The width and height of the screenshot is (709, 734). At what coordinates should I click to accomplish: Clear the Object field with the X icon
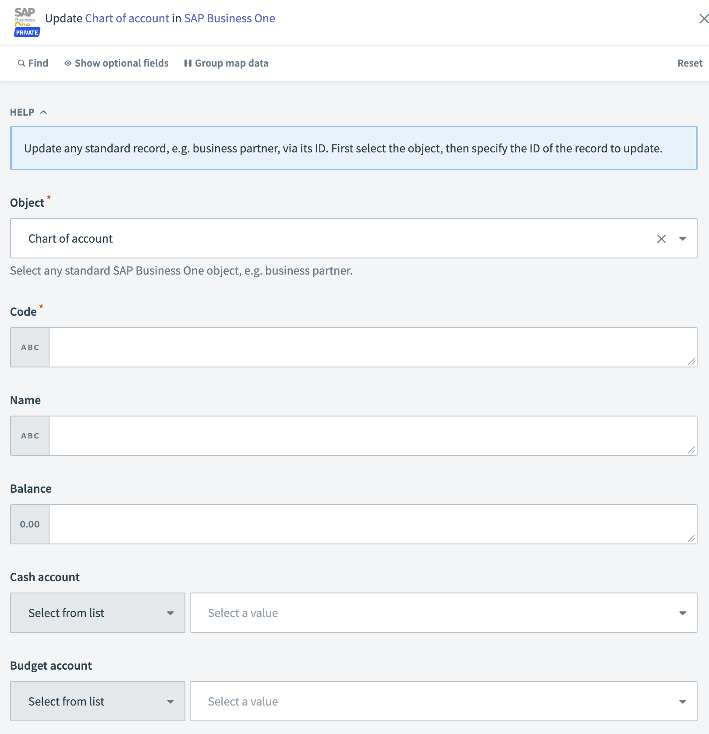(x=661, y=238)
